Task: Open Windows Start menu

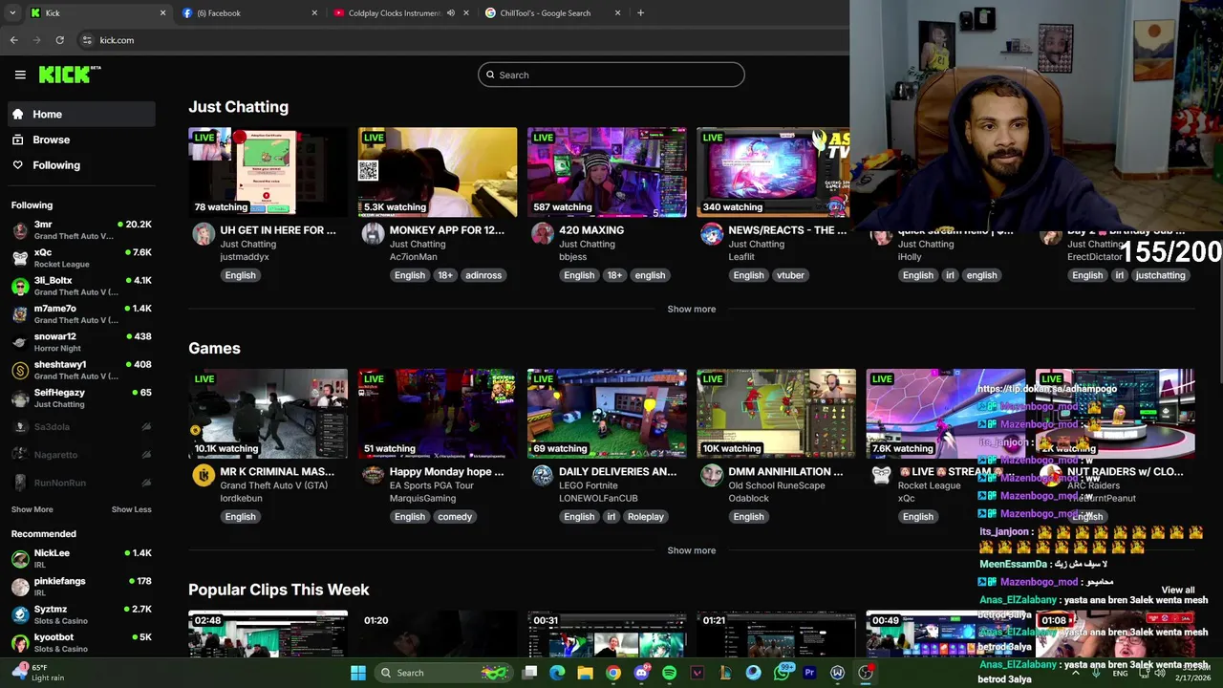Action: (x=357, y=673)
